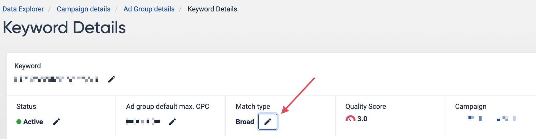
Task: Open Data Explorer breadcrumb link
Action: (23, 9)
